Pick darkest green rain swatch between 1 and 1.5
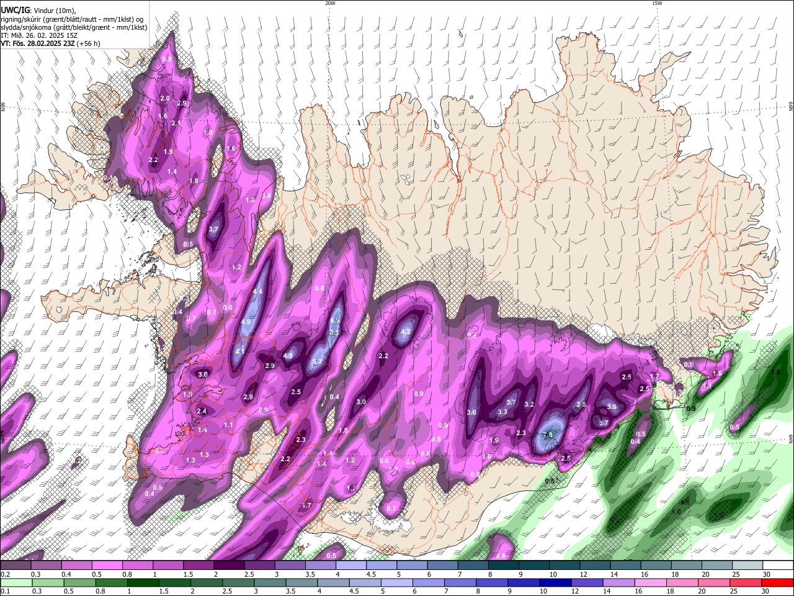794x596 pixels. (x=143, y=583)
